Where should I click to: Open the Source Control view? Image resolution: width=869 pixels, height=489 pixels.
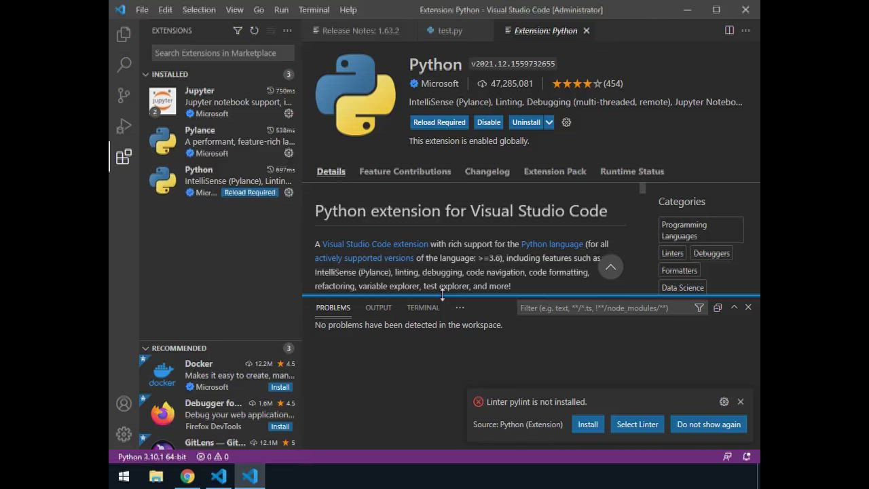coord(124,95)
